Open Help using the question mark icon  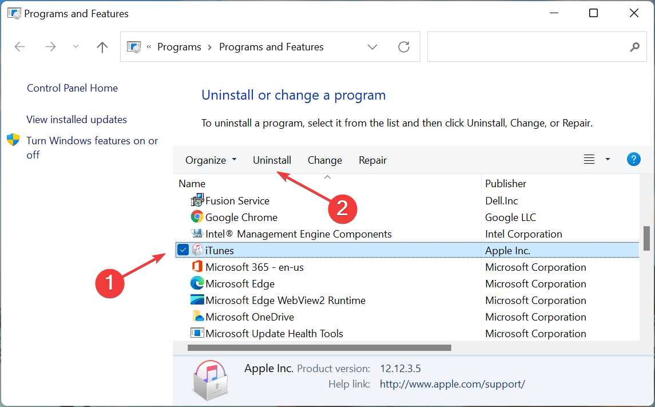(634, 159)
